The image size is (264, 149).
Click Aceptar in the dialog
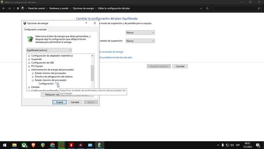[59, 102]
